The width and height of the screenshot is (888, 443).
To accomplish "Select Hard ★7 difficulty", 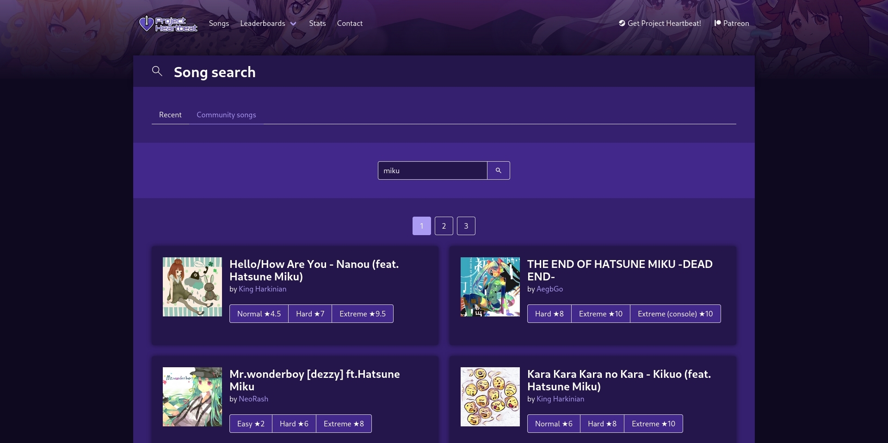I will tap(310, 314).
